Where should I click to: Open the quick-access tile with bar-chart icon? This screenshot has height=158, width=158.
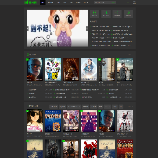click(x=106, y=14)
